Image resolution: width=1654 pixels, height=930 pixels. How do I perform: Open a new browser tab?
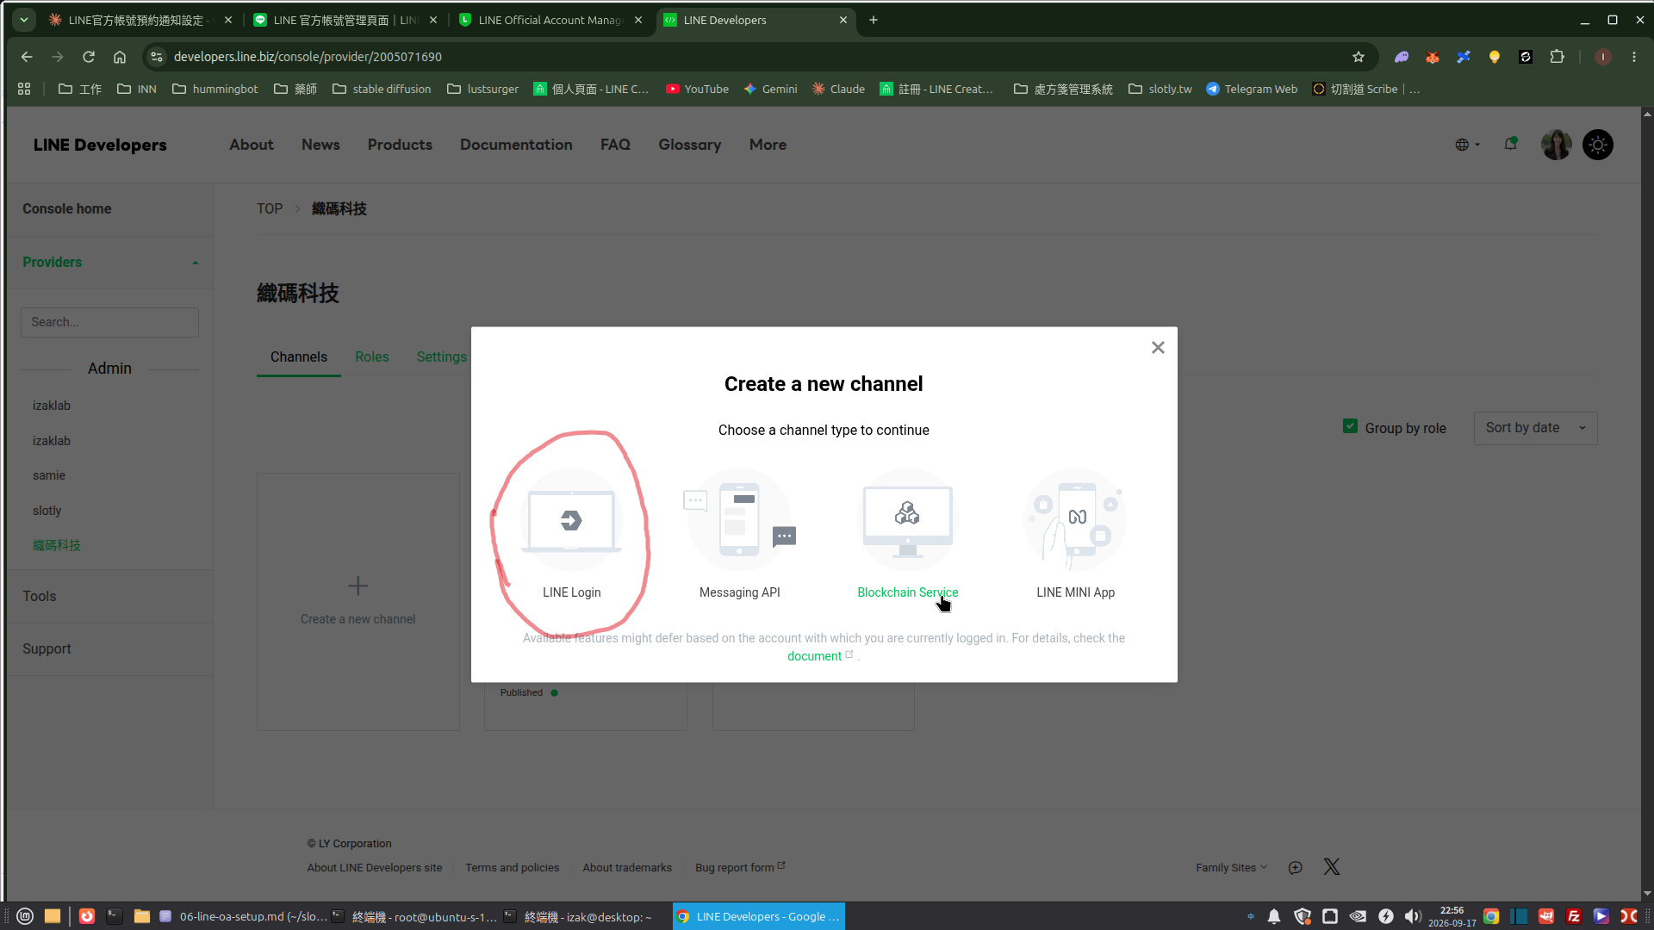coord(874,20)
